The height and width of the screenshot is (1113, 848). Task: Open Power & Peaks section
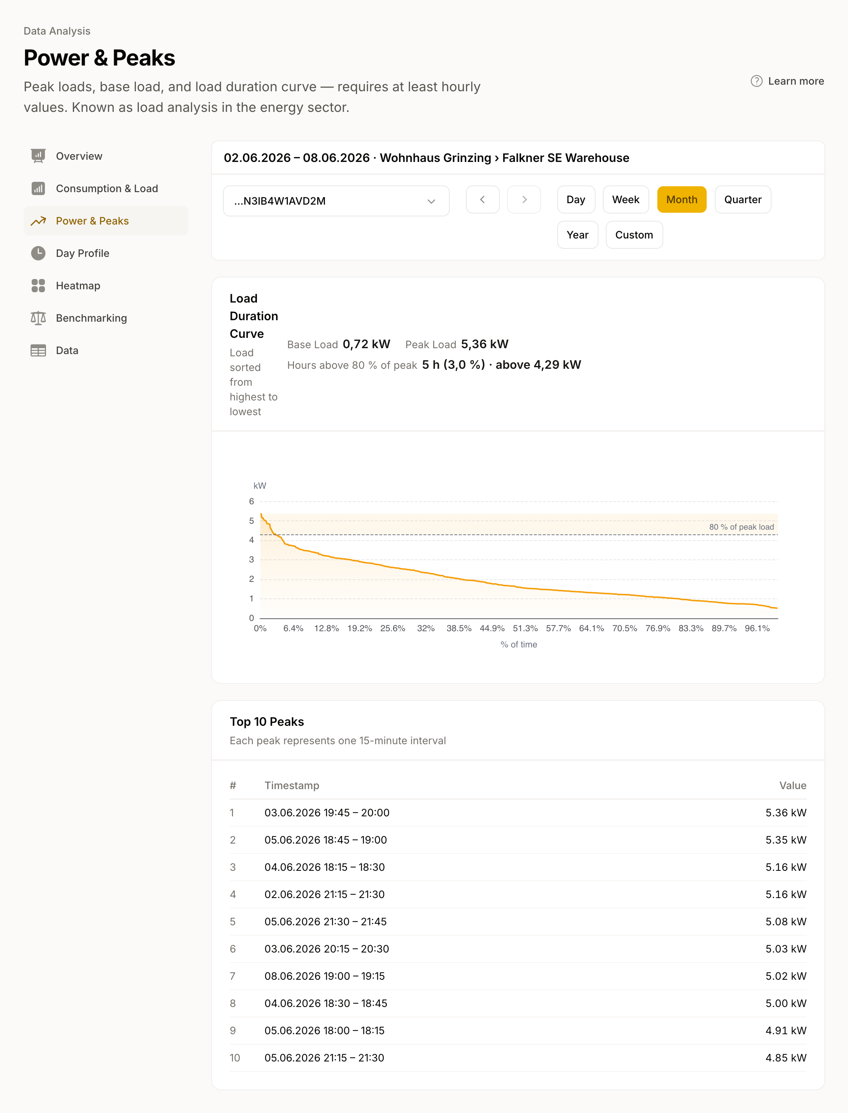106,220
